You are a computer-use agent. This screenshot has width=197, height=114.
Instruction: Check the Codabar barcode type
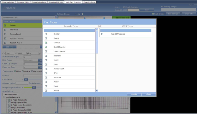46,34
